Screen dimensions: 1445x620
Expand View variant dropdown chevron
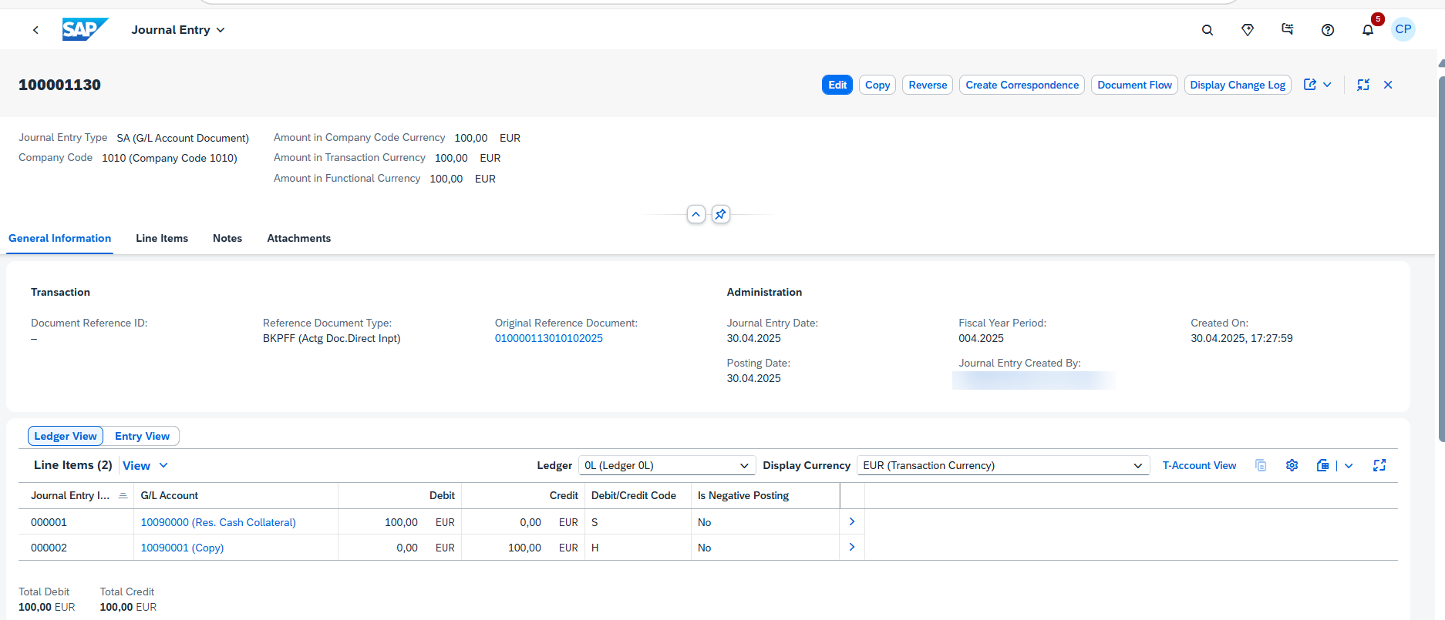pyautogui.click(x=163, y=465)
